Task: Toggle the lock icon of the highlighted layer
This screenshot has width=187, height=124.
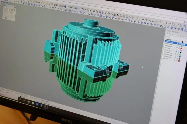Action: coord(180,44)
